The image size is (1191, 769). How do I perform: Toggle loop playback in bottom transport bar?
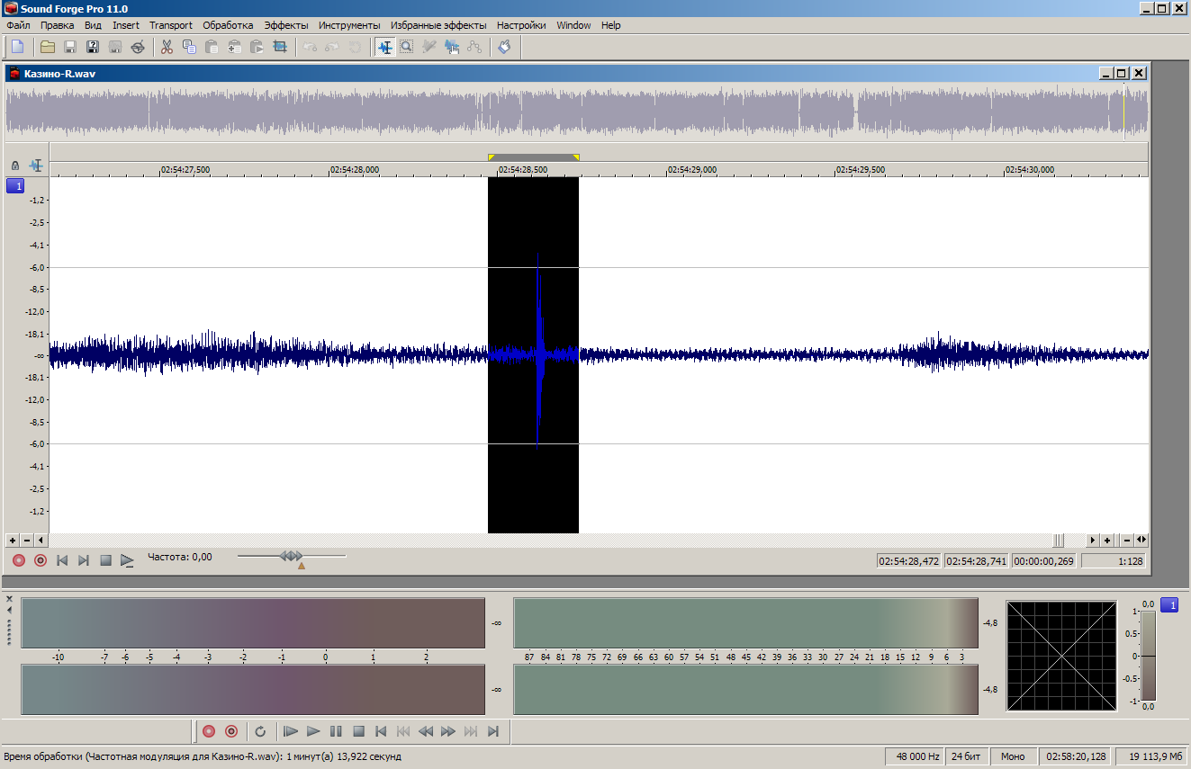(260, 731)
